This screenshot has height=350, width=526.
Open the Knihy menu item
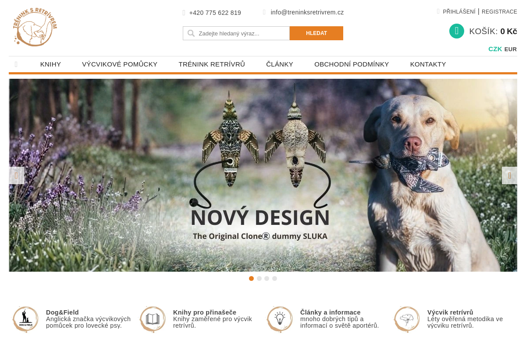click(x=50, y=64)
